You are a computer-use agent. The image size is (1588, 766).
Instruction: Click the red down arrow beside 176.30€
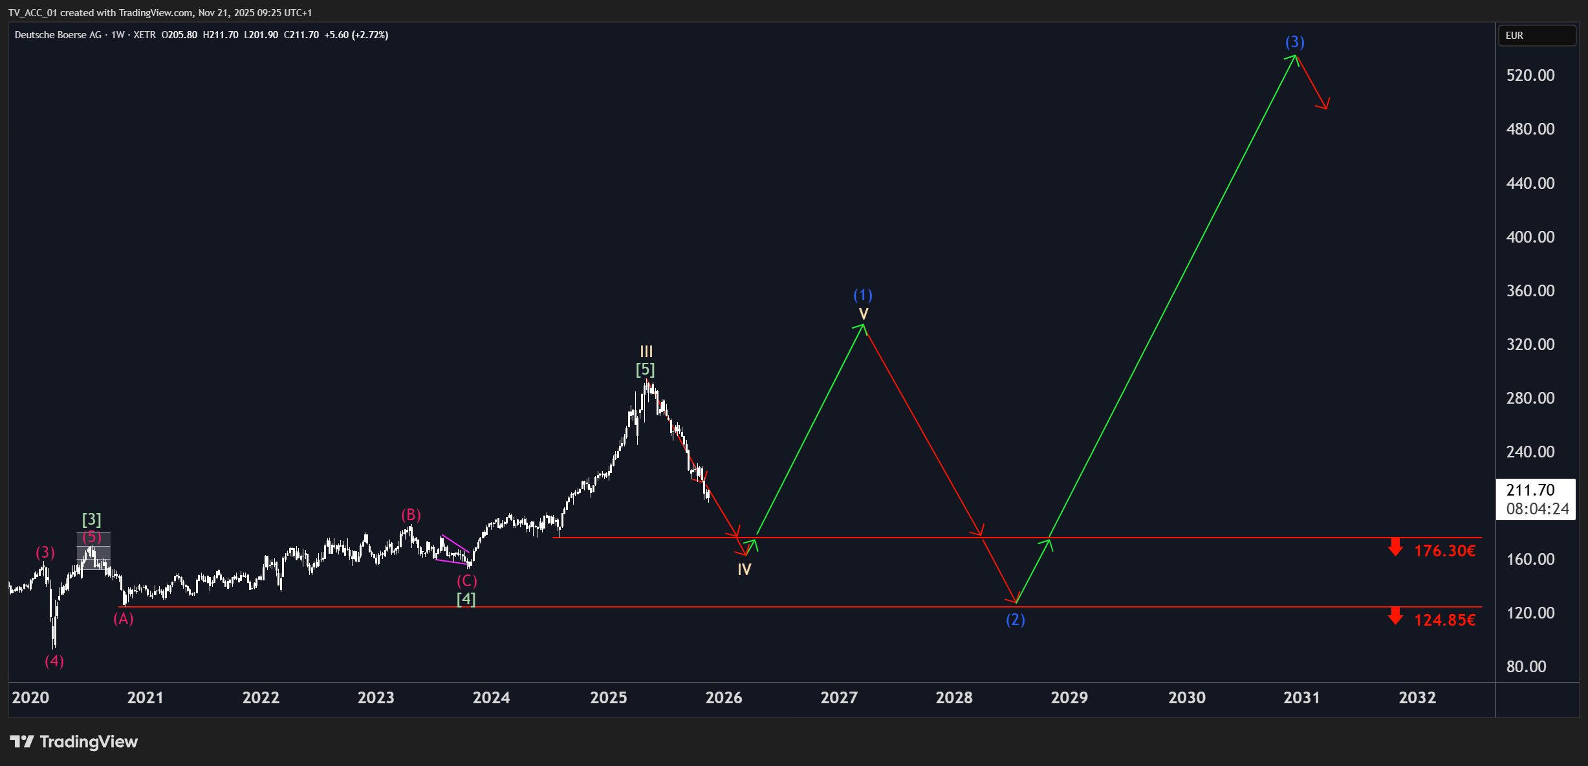[x=1395, y=548]
